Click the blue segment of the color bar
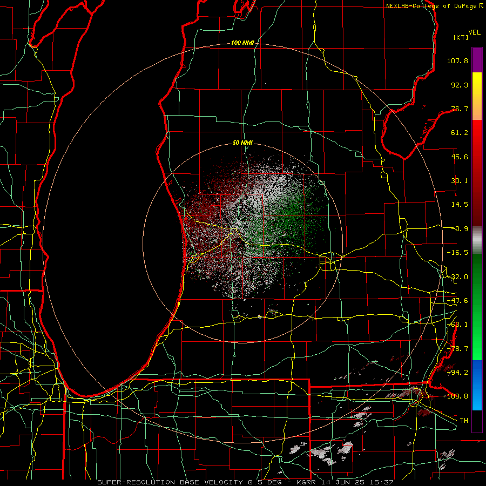486x486 pixels. [477, 385]
